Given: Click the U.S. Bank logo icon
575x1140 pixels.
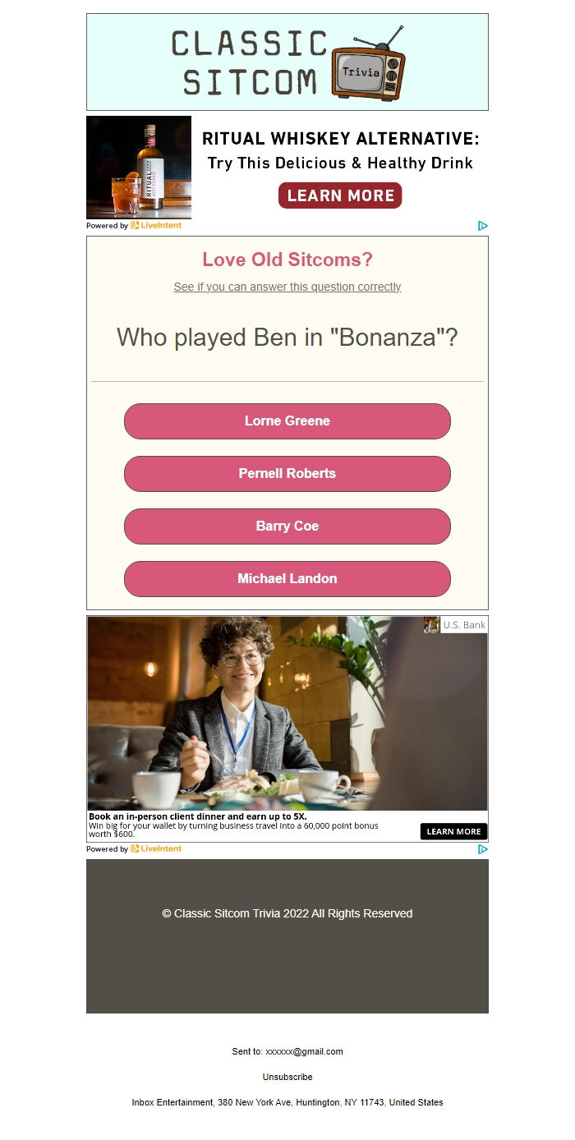Looking at the screenshot, I should coord(431,625).
